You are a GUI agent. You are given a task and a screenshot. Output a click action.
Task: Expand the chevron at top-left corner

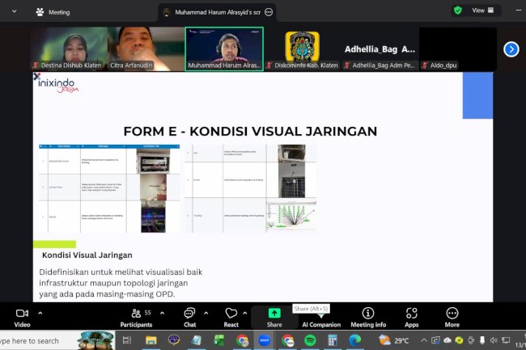click(14, 11)
